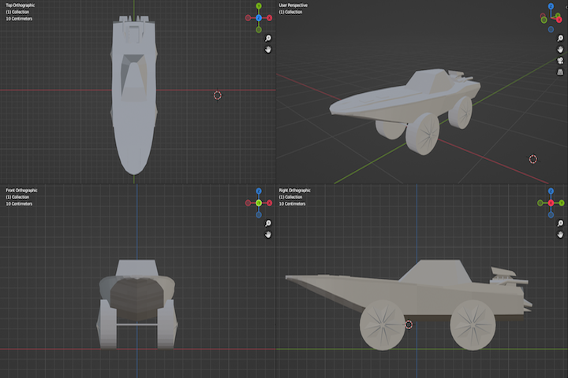Click zoom magnifier icon in User Perspective viewport
The width and height of the screenshot is (568, 378).
tap(559, 38)
